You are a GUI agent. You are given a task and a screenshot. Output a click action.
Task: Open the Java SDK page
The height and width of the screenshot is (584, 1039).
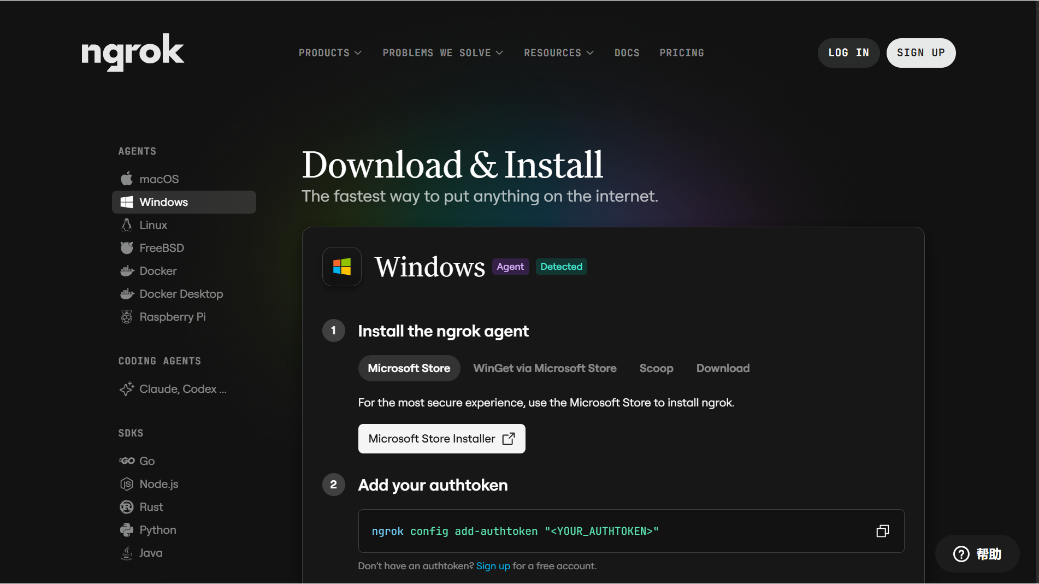184,553
